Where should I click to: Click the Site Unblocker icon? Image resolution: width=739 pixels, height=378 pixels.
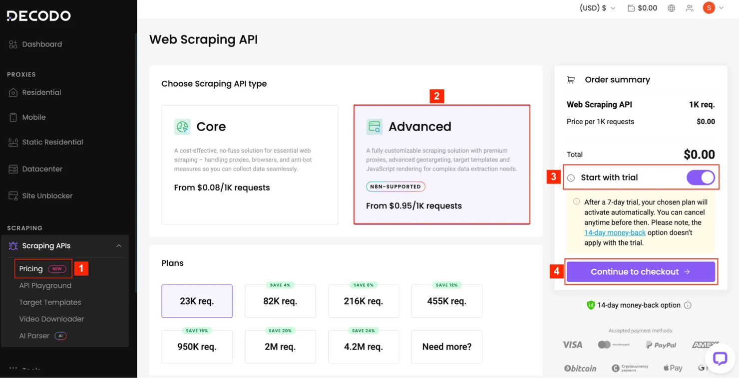[13, 196]
